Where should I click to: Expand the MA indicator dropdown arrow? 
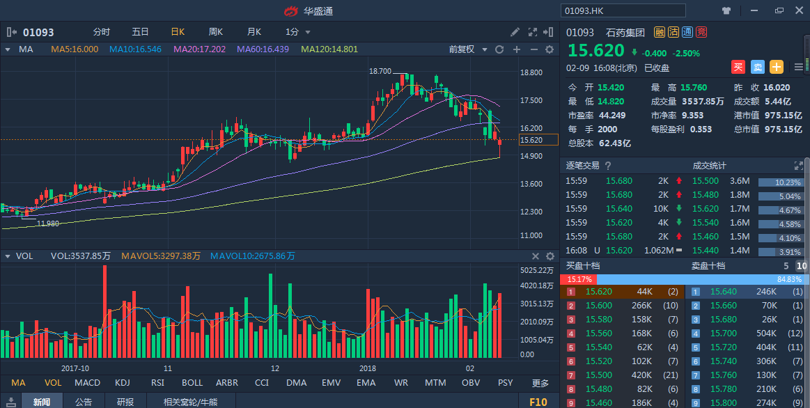8,49
